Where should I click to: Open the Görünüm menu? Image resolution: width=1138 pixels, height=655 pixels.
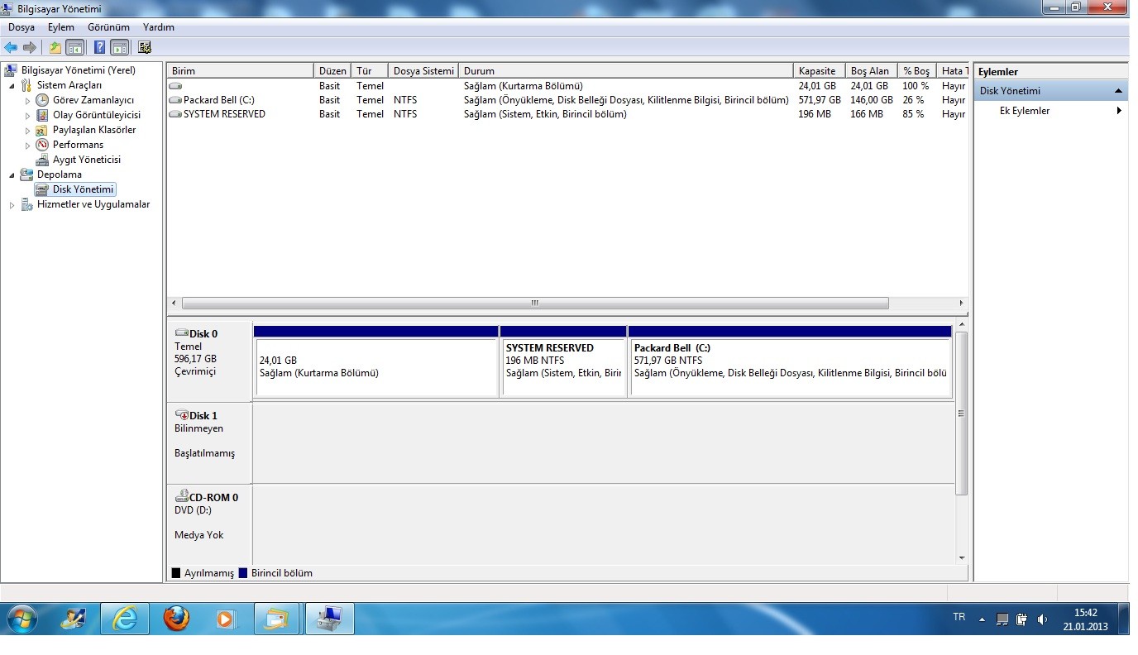pos(108,27)
